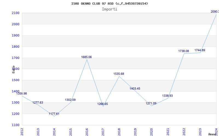Click the 2017 x-axis year label
219x137 pixels.
coord(103,132)
